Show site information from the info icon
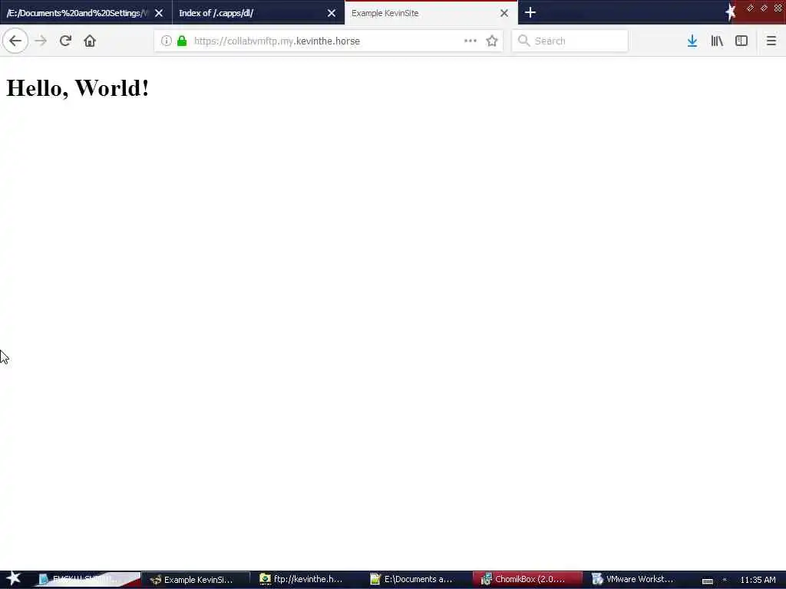Screen dimensions: 786x589 tap(166, 41)
